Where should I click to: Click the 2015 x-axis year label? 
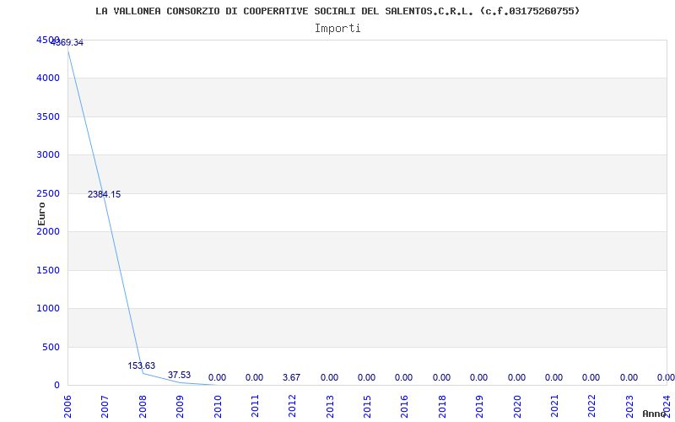367,406
